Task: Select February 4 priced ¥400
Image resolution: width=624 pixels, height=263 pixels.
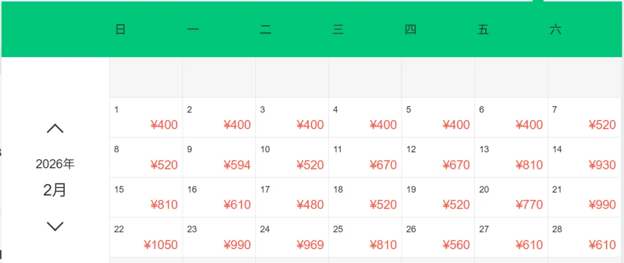Action: coord(365,118)
